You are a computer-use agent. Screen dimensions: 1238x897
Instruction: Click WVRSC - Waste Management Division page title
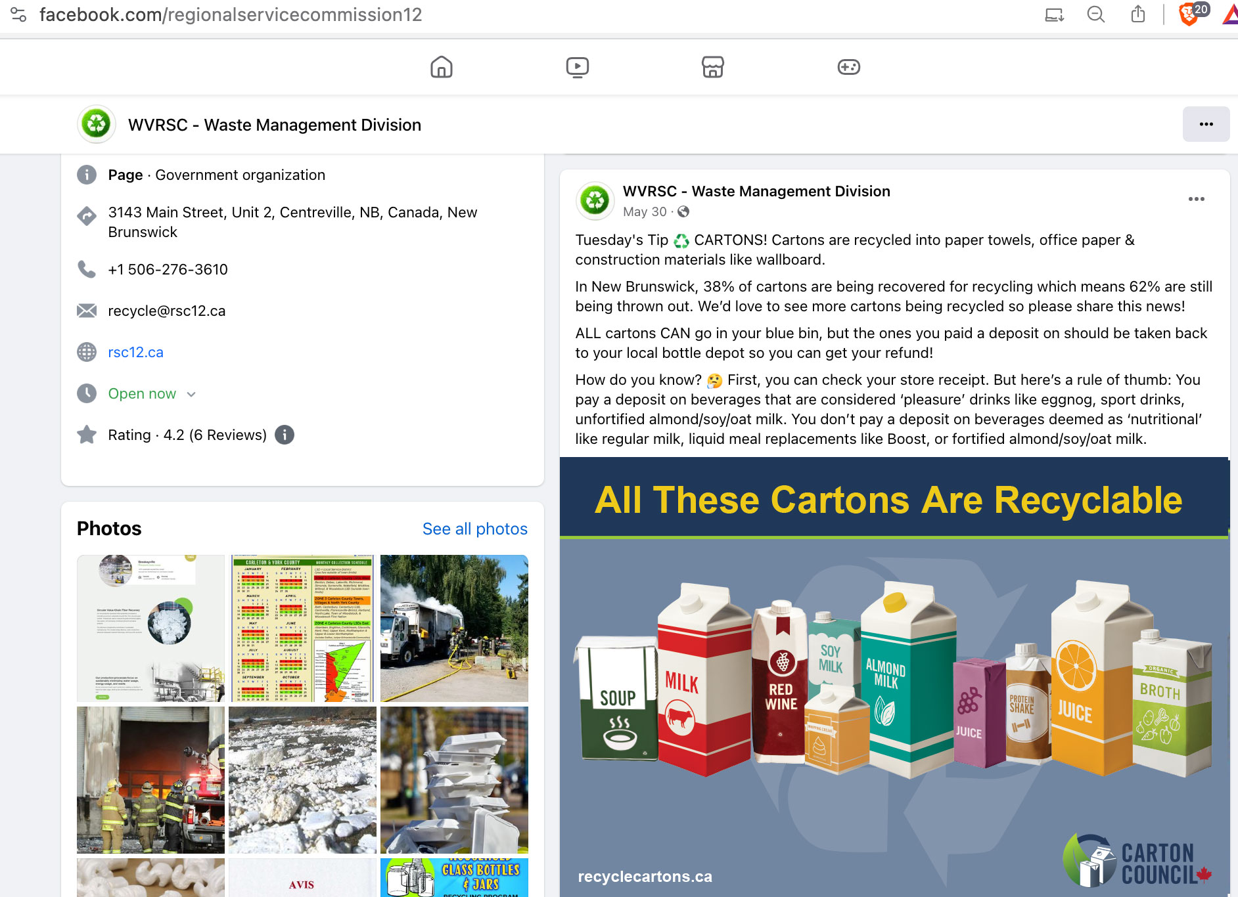(x=275, y=125)
